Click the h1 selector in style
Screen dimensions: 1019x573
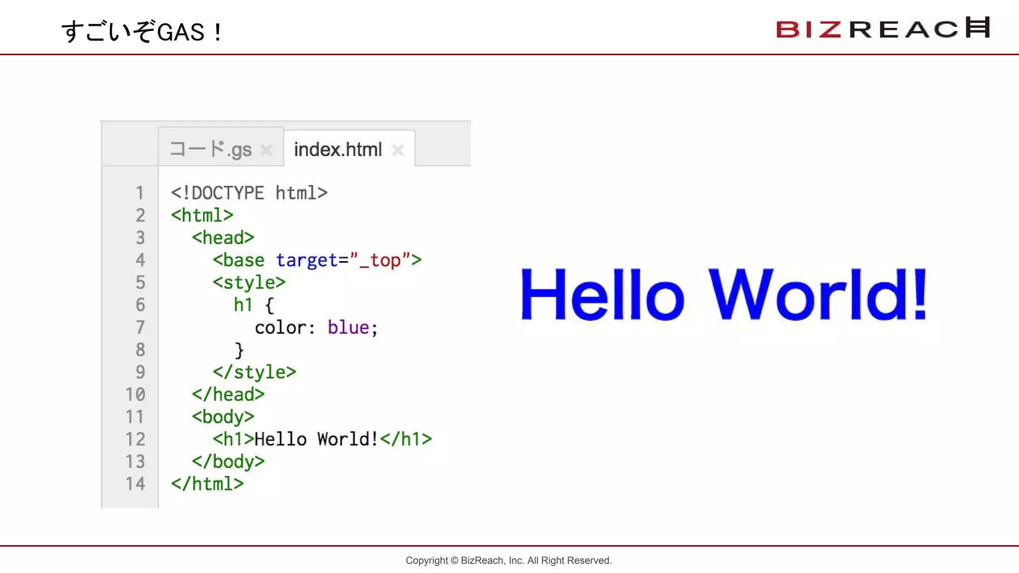pyautogui.click(x=243, y=305)
